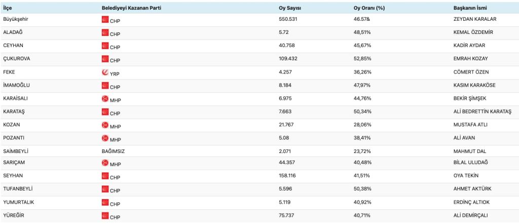Click the CHP logo in Büyükşehir row
Screen dimensions: 519x224
coord(105,19)
